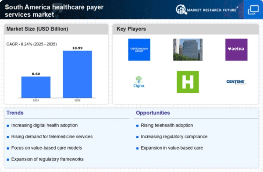Click the 2025 axis label
This screenshot has width=263, height=172.
pos(36,100)
